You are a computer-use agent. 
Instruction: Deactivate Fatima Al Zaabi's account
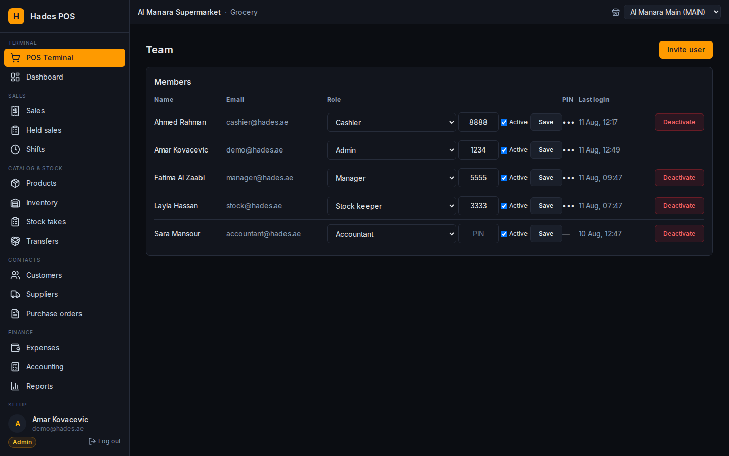pyautogui.click(x=679, y=178)
